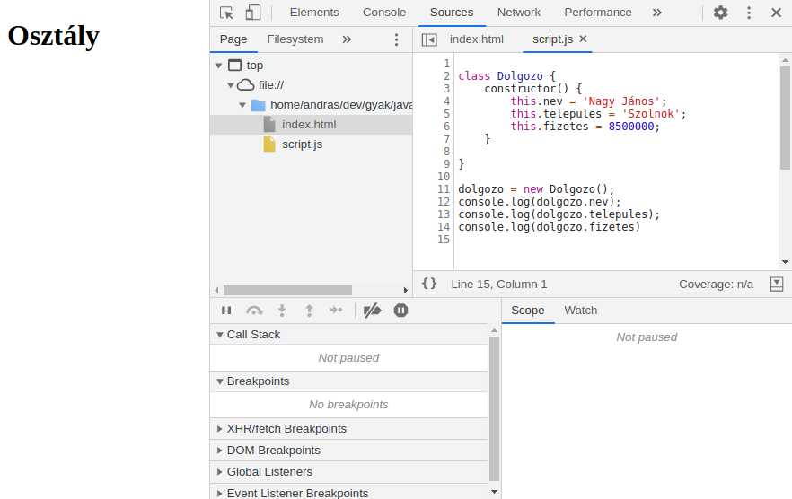Switch to index.html editor tab
The height and width of the screenshot is (499, 792).
coord(476,39)
